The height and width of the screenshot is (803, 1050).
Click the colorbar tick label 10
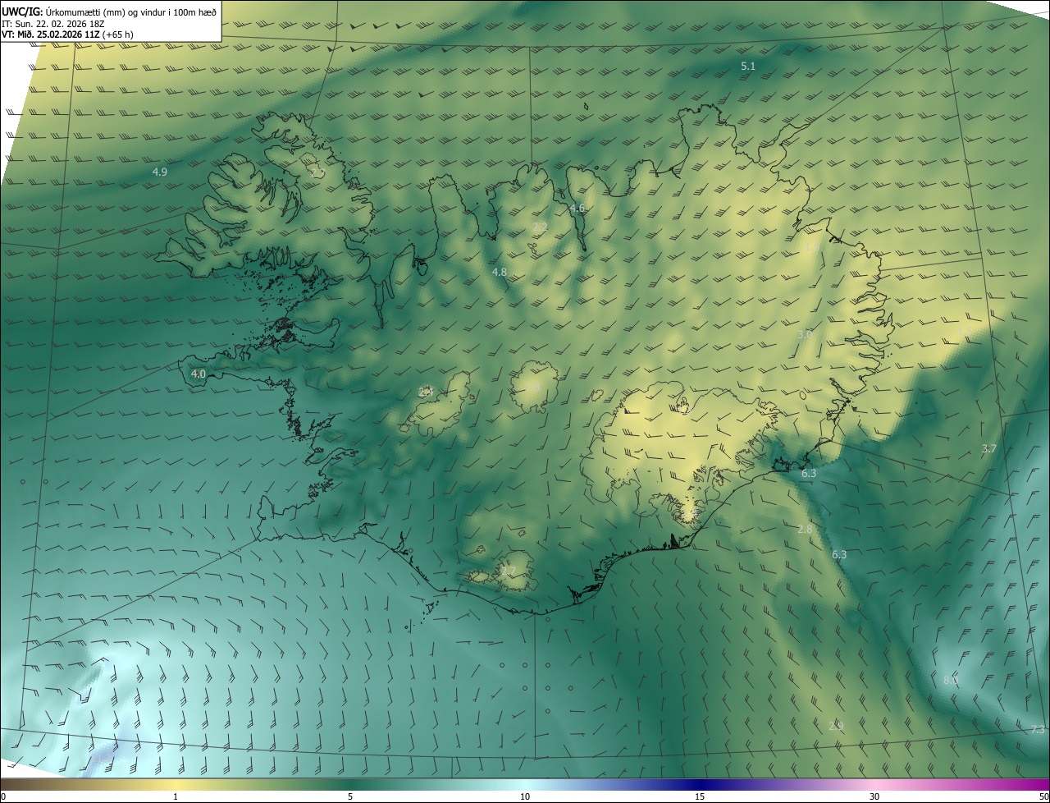[x=525, y=796]
